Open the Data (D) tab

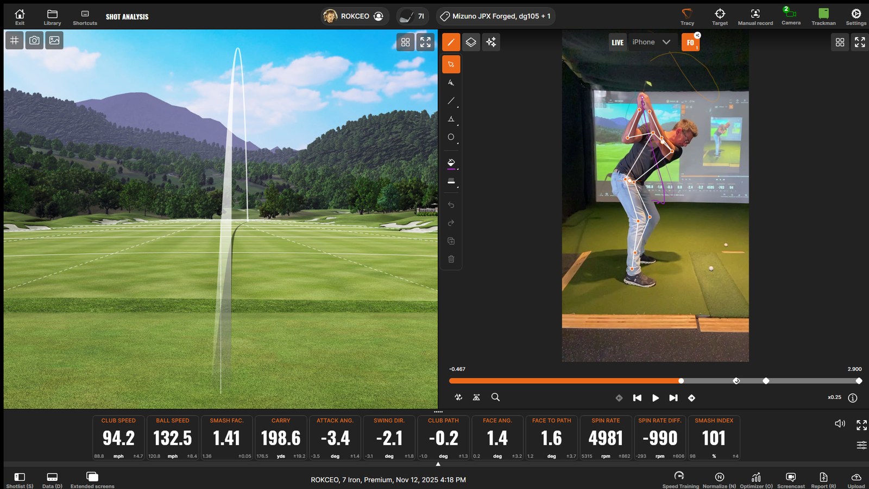[x=52, y=480]
